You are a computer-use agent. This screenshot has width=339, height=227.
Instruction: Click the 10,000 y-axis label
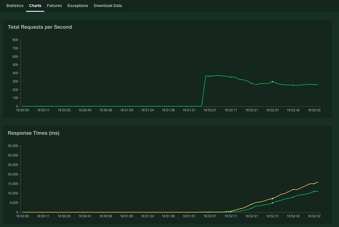[13, 193]
